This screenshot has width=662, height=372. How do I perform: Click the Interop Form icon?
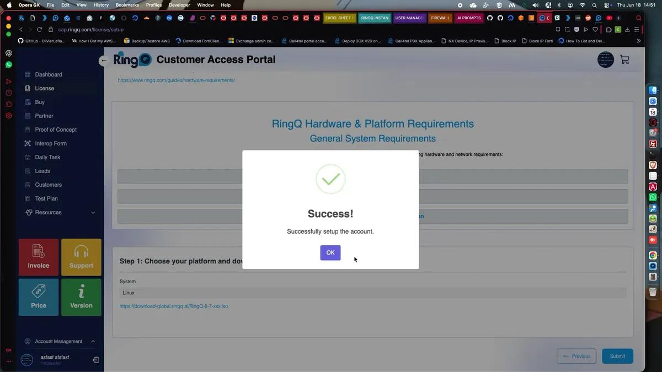pyautogui.click(x=28, y=143)
